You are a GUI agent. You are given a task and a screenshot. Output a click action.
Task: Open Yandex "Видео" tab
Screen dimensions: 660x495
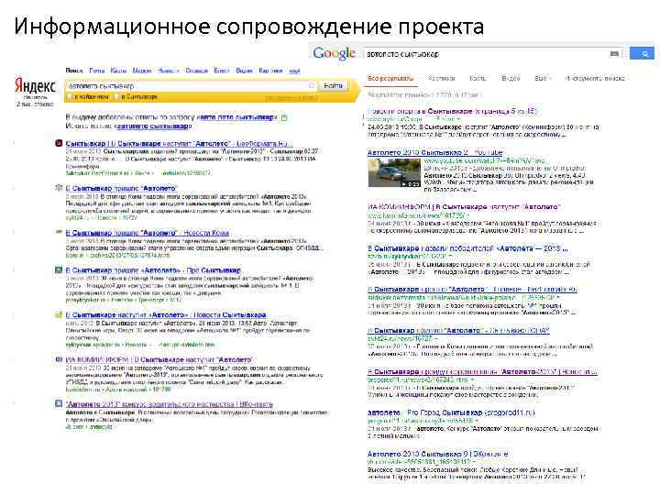pos(244,71)
